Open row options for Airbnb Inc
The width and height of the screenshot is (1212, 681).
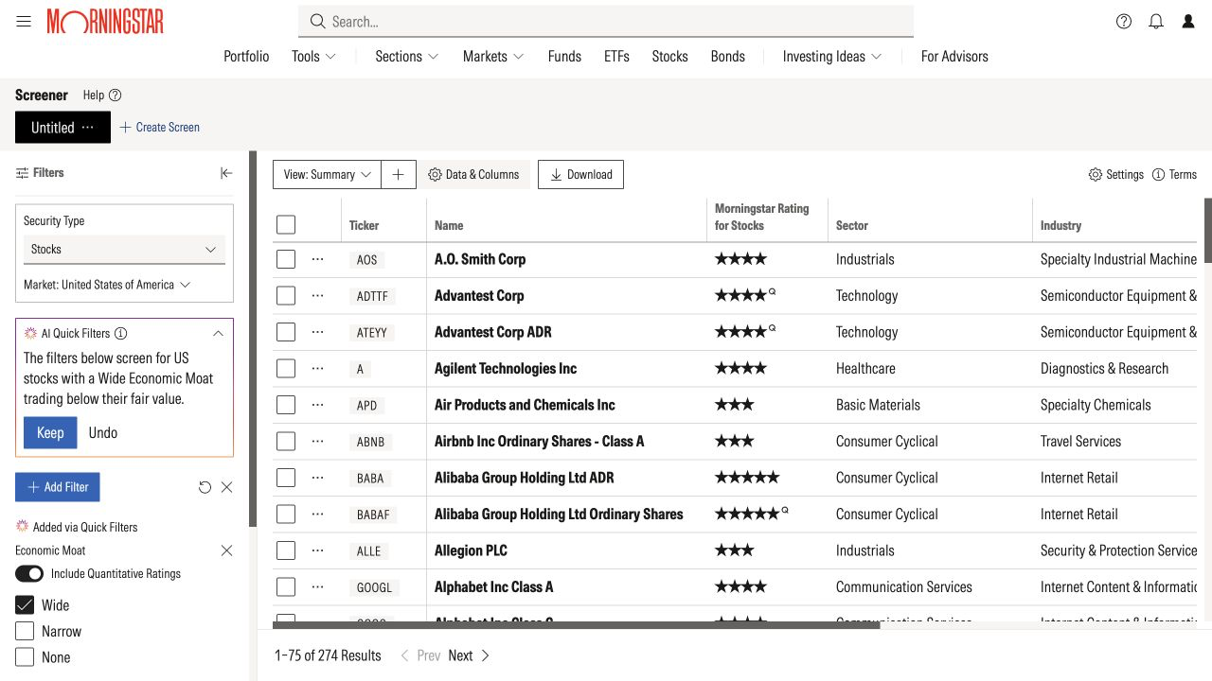pos(317,442)
